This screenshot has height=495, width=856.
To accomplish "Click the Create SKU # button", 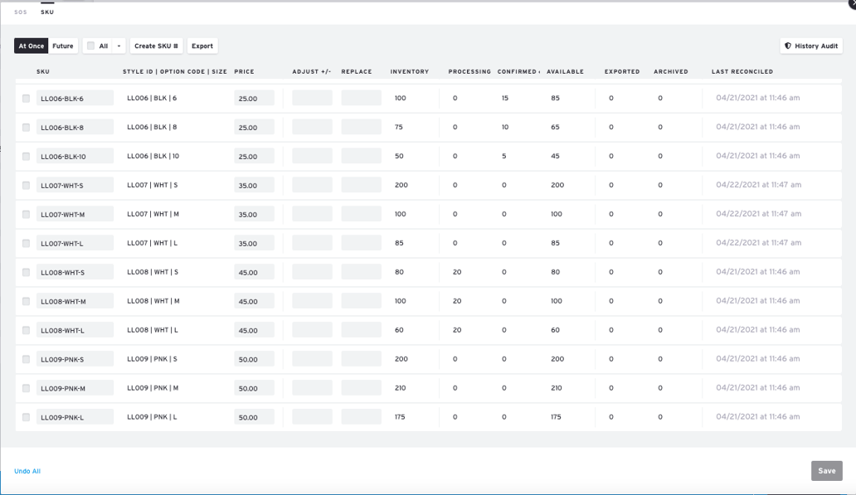I will pyautogui.click(x=156, y=46).
